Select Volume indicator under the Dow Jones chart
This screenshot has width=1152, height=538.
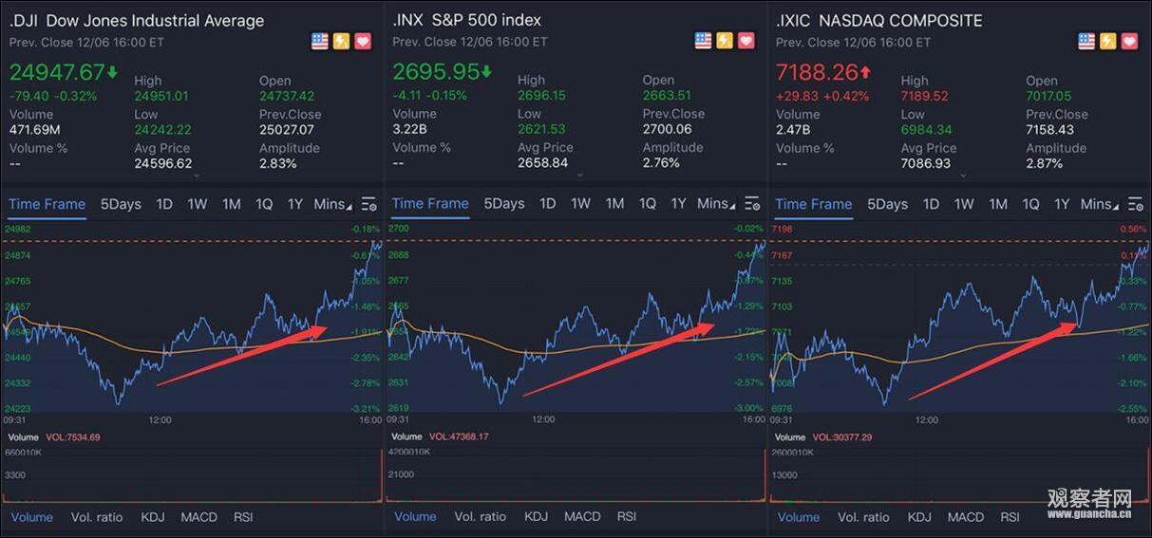point(32,517)
